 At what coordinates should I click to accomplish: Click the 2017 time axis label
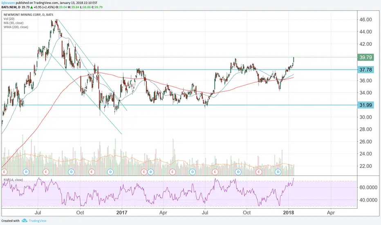click(x=122, y=213)
